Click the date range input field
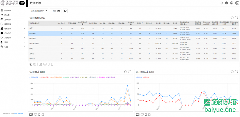The width and height of the screenshot is (240, 117). click(x=56, y=11)
